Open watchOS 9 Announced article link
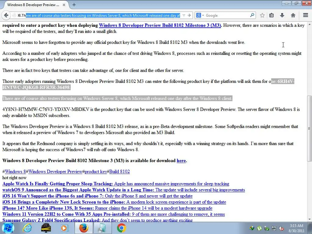The image size is (312, 234). 124,190
